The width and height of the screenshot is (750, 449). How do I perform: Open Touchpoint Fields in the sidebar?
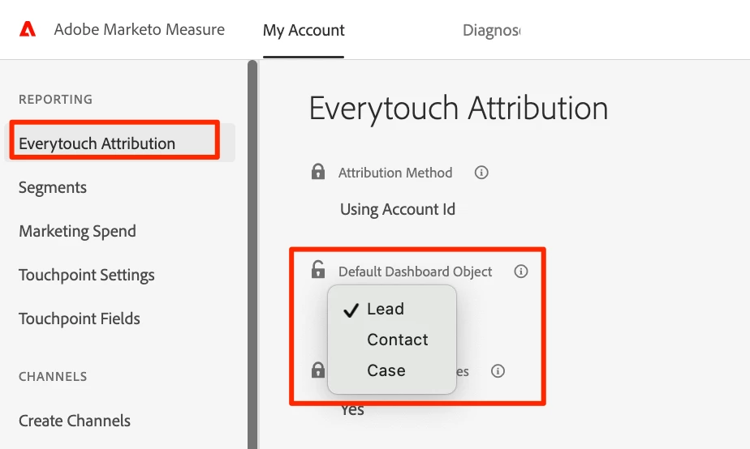[x=80, y=319]
